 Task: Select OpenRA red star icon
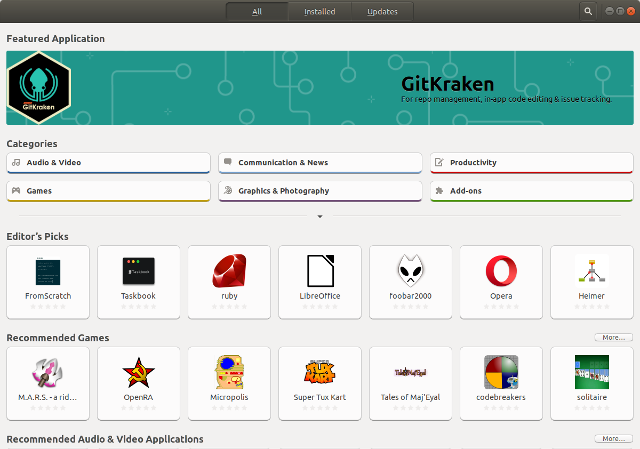(139, 372)
